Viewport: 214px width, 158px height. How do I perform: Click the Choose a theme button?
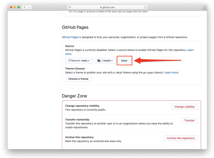(x=78, y=79)
